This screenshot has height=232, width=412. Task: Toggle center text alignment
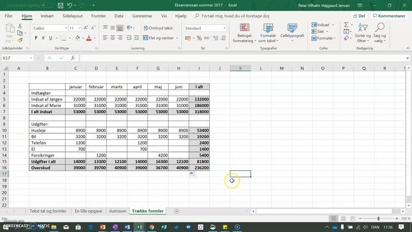pos(113,38)
